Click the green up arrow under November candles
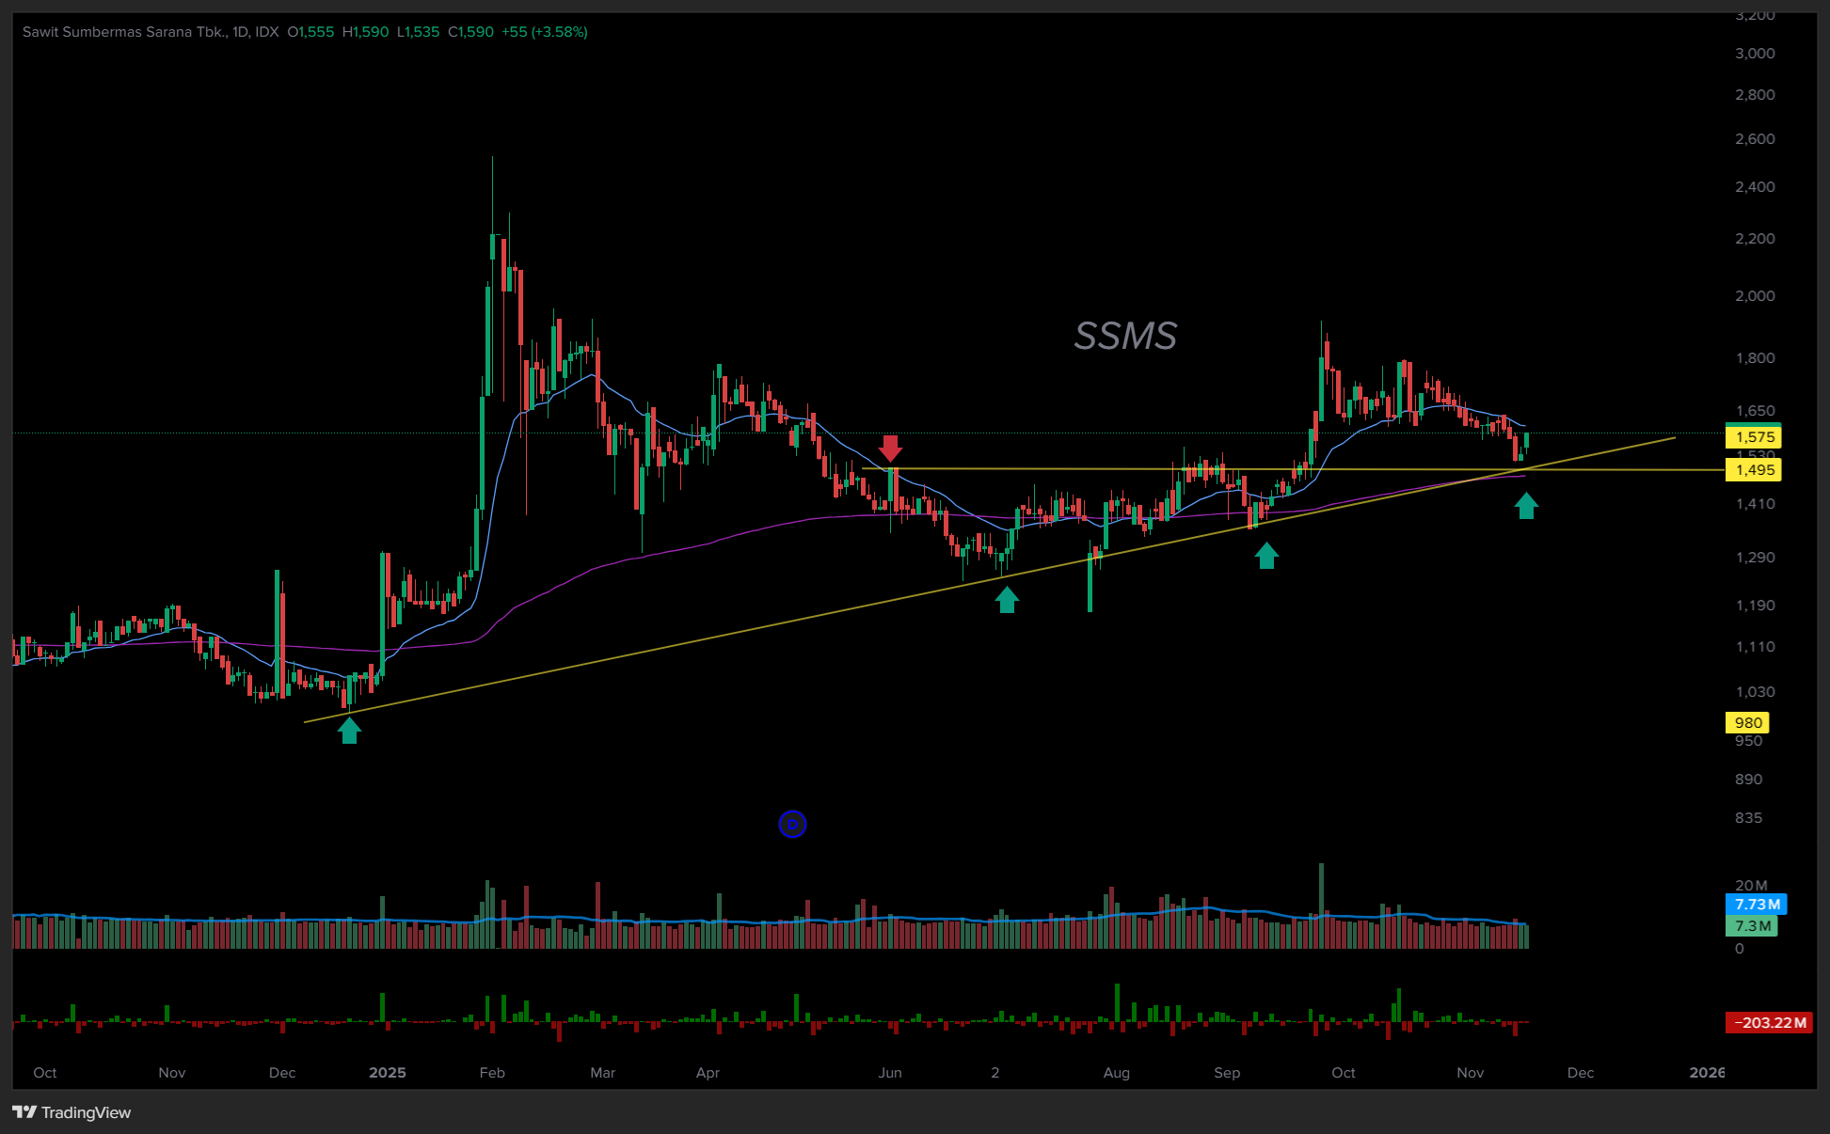 point(1526,506)
